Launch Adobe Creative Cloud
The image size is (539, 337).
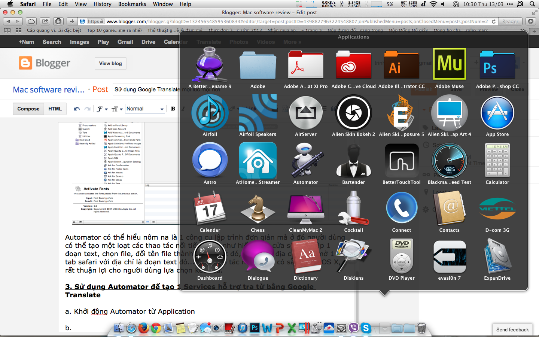click(354, 65)
